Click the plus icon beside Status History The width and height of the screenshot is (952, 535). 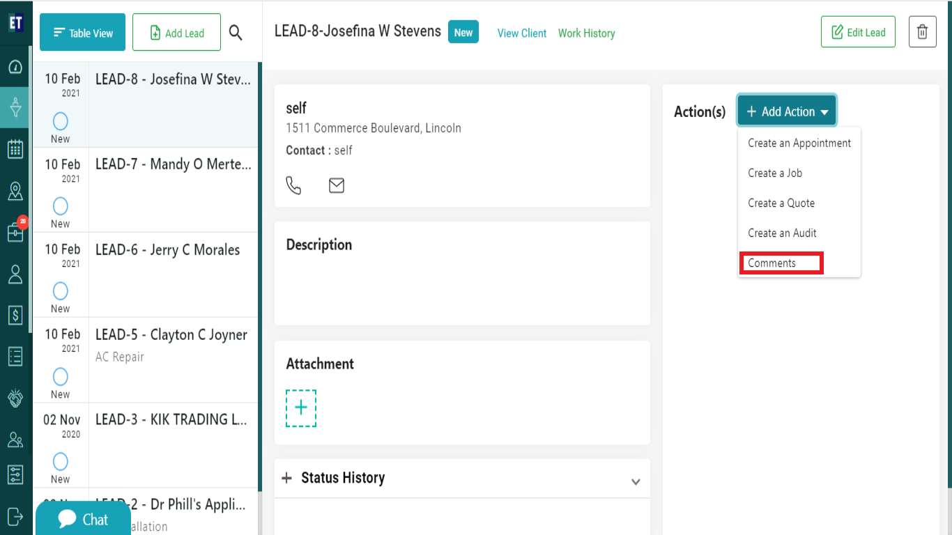point(286,478)
